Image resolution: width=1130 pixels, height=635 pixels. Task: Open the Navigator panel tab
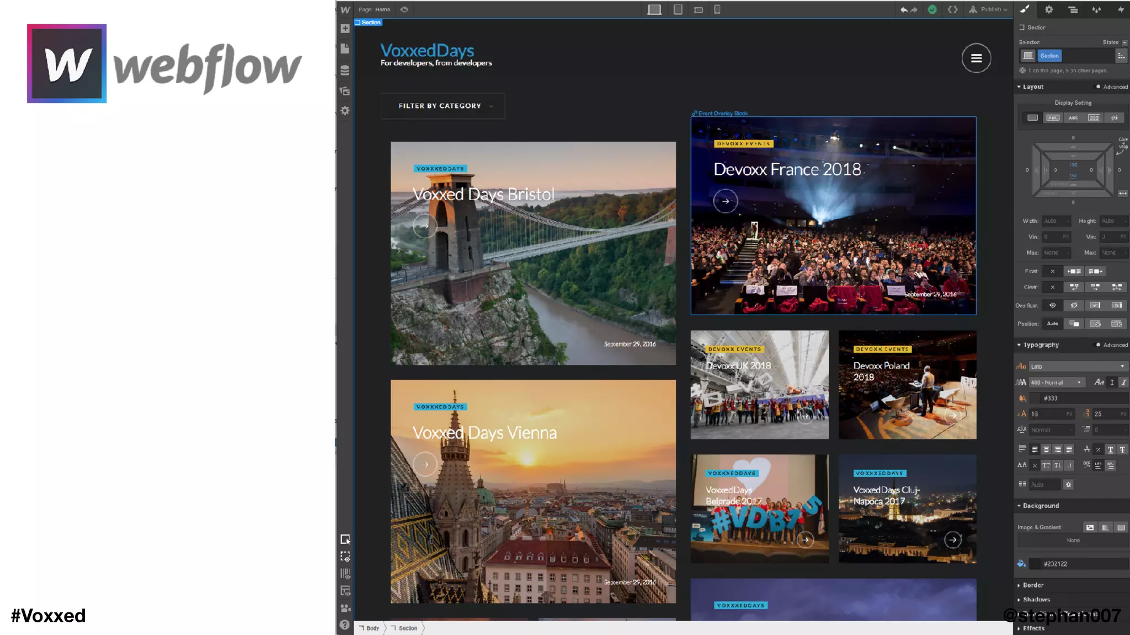click(1073, 9)
